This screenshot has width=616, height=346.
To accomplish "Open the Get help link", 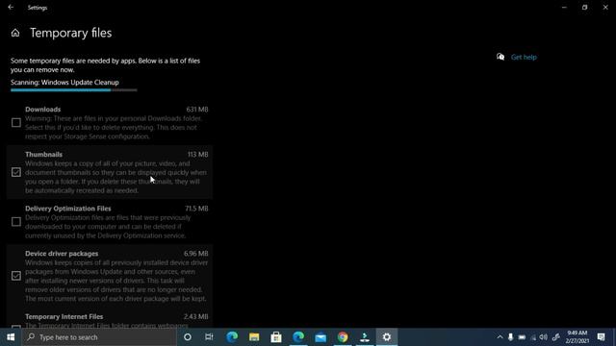I will pos(524,57).
